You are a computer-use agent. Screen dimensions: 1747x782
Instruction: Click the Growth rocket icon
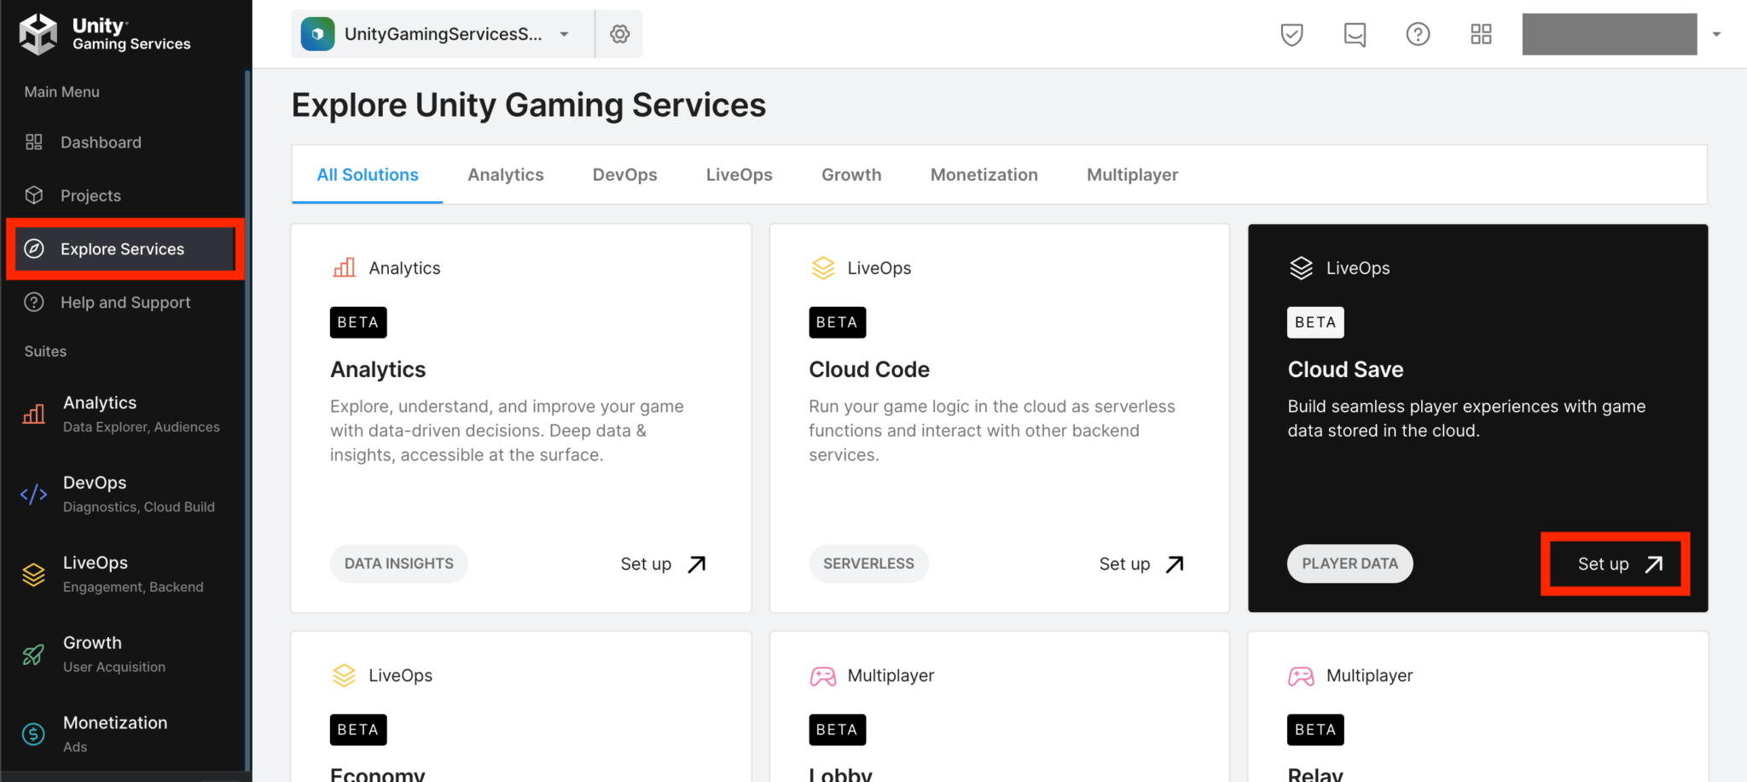click(x=32, y=654)
